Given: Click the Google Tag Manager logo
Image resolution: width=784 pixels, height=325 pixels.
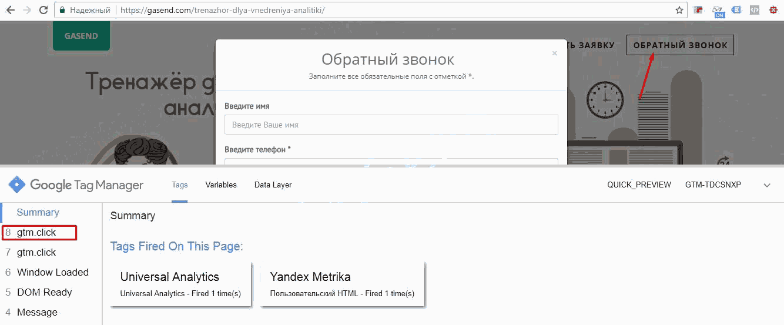Looking at the screenshot, I should (76, 185).
